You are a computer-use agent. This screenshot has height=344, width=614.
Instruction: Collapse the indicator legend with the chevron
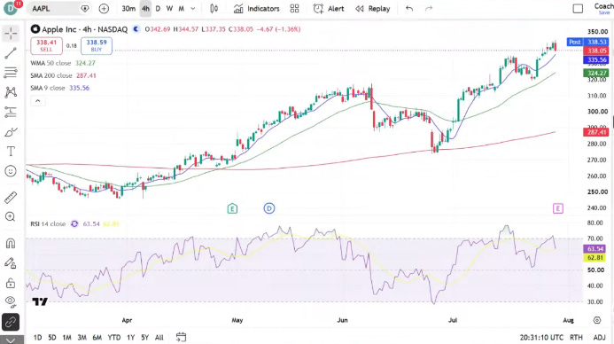37,101
